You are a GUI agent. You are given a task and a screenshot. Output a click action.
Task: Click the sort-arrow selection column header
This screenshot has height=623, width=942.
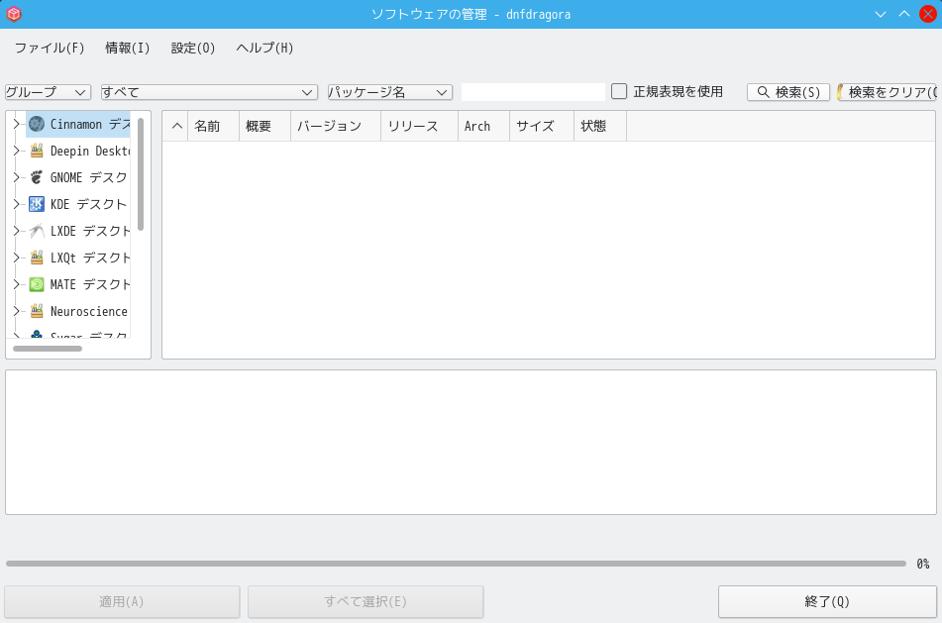[x=175, y=126]
